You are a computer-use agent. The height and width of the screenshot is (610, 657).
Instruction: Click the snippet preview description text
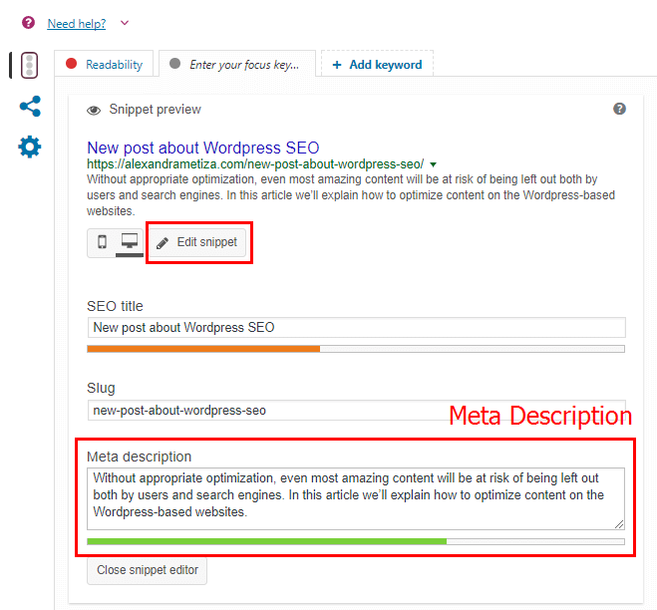coord(351,195)
